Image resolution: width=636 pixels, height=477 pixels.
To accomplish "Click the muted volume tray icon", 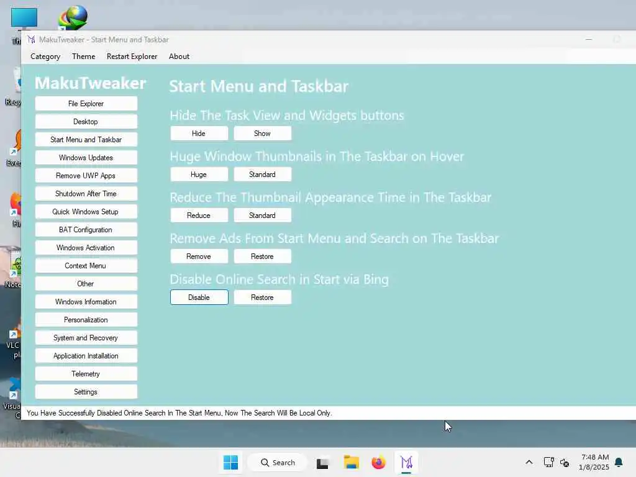I will [564, 462].
